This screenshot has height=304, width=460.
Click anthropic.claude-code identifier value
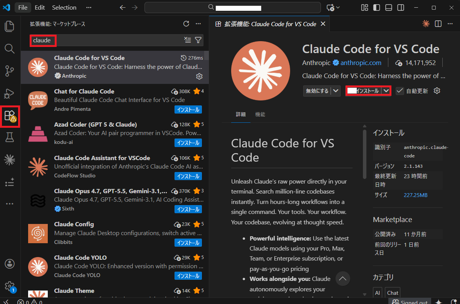point(426,152)
